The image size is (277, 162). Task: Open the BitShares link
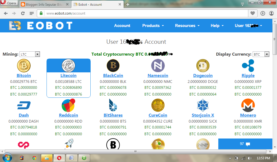tap(113, 115)
